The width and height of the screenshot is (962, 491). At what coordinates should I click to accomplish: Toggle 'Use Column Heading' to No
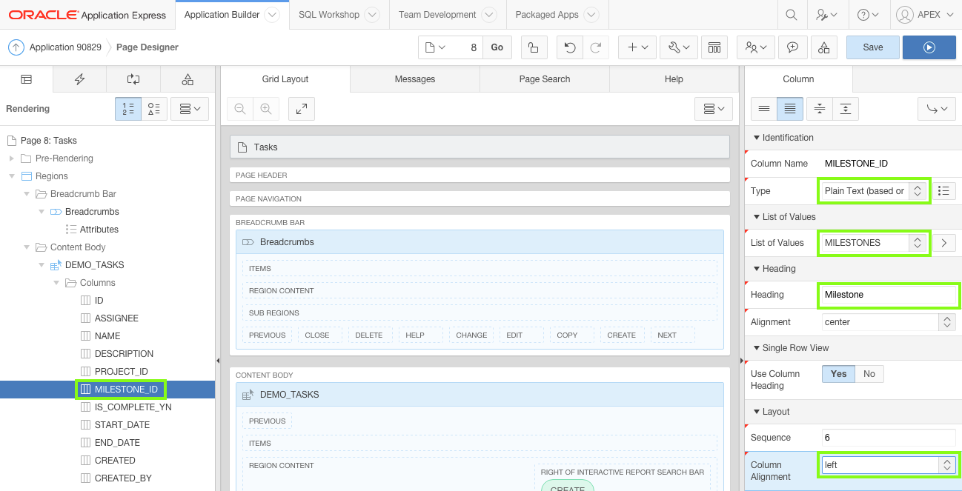(x=869, y=373)
